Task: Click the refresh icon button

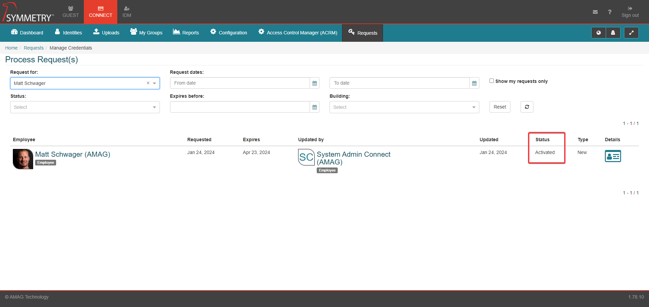Action: pyautogui.click(x=527, y=107)
